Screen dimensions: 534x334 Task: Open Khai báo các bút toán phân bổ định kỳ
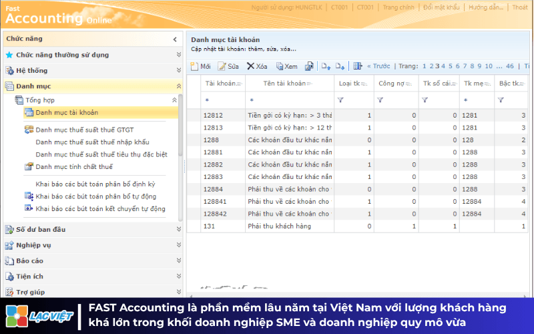point(95,184)
